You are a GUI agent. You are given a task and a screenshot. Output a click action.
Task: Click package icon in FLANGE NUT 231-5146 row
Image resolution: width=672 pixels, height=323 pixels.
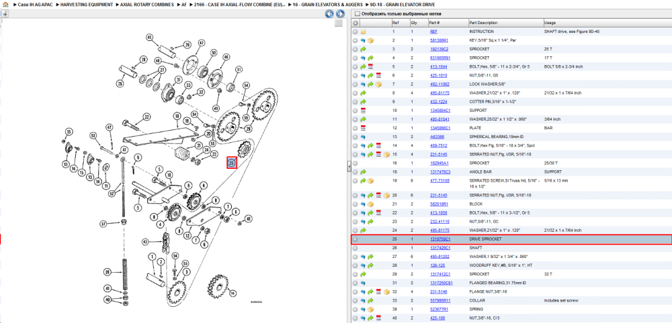click(x=386, y=292)
